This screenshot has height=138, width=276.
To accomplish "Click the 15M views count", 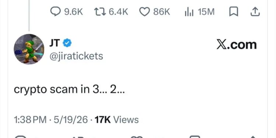I will pyautogui.click(x=206, y=12).
